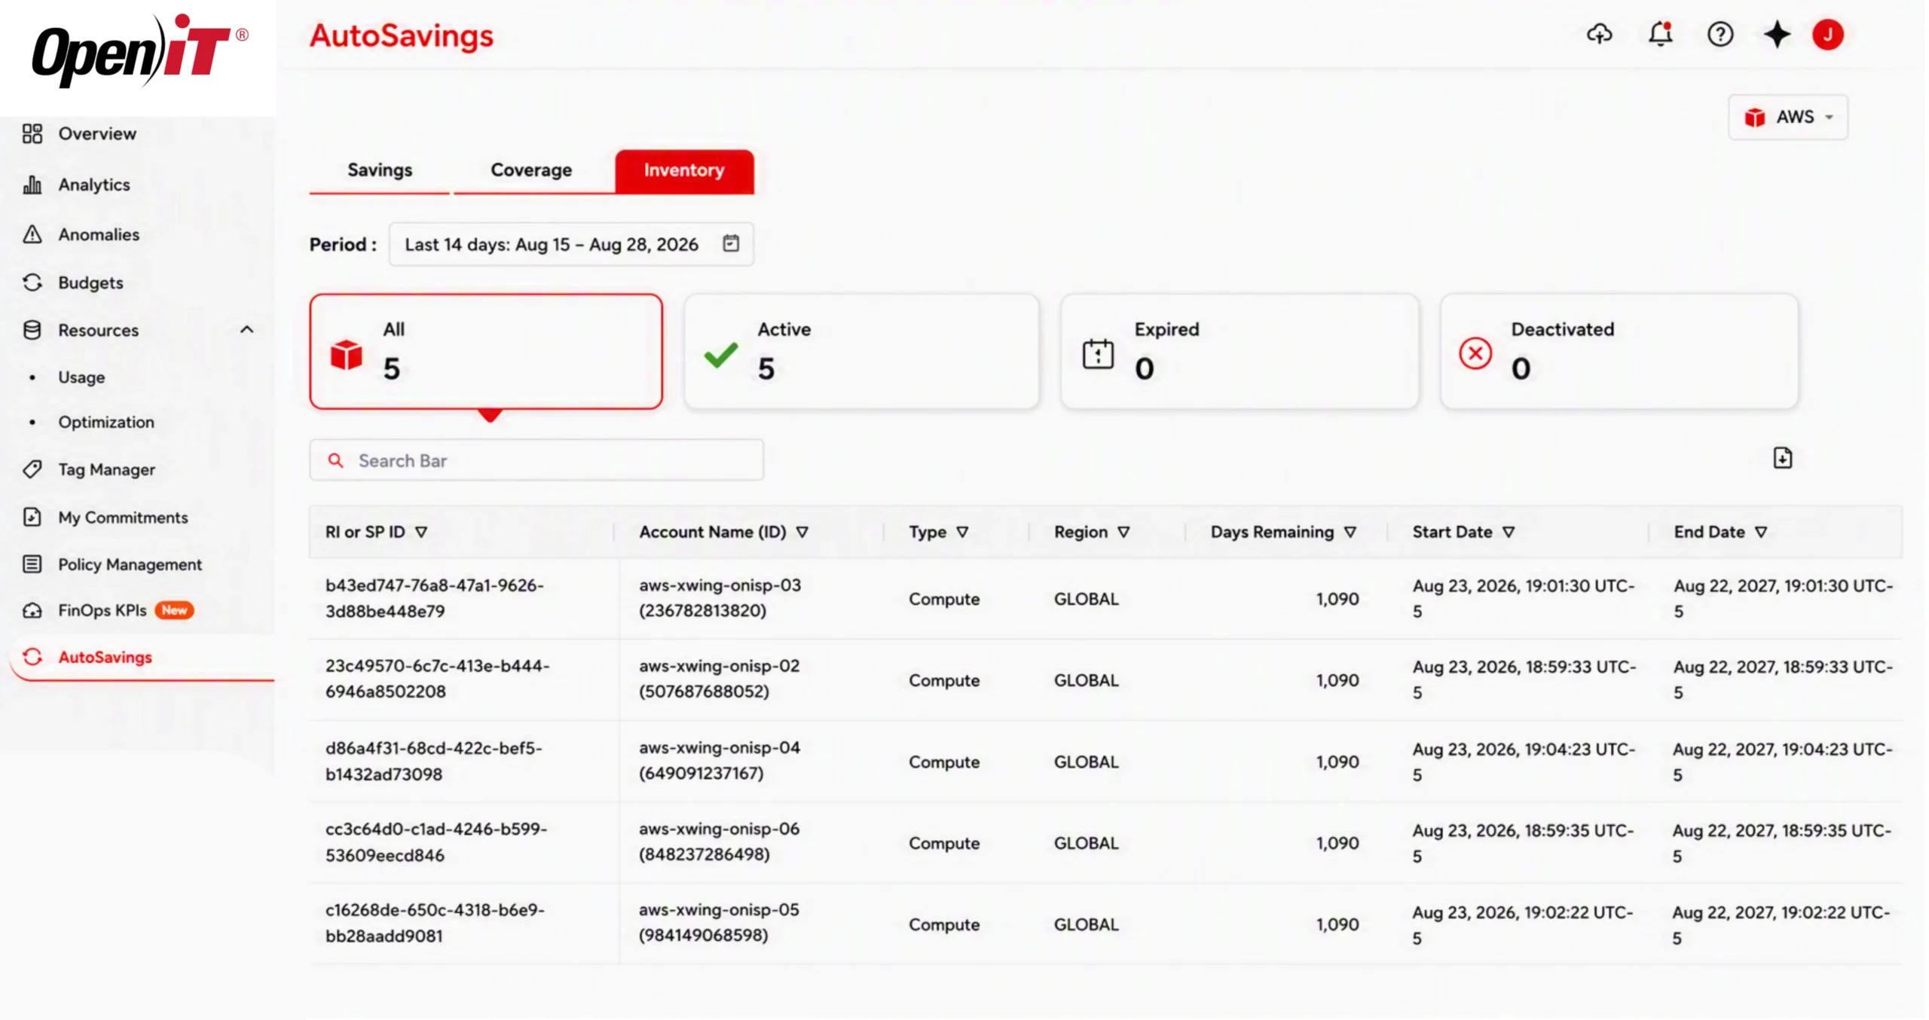Click the sparkle AI assistant icon

[x=1777, y=34]
